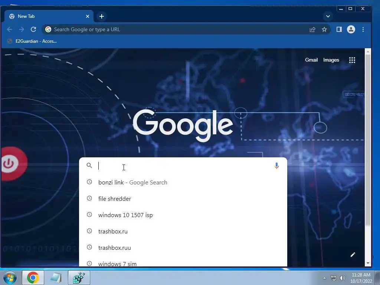This screenshot has width=380, height=285.
Task: Open the Notepad taskbar icon
Action: pos(56,278)
